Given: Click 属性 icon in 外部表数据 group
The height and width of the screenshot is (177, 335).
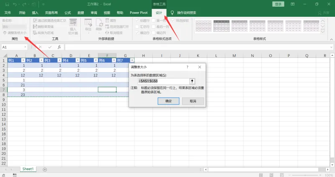Looking at the screenshot, I should point(107,21).
